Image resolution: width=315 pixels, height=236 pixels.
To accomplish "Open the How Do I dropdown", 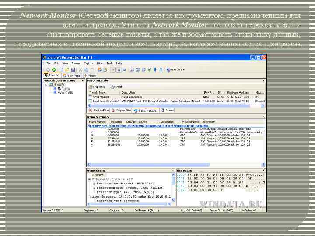I will coord(175,69).
